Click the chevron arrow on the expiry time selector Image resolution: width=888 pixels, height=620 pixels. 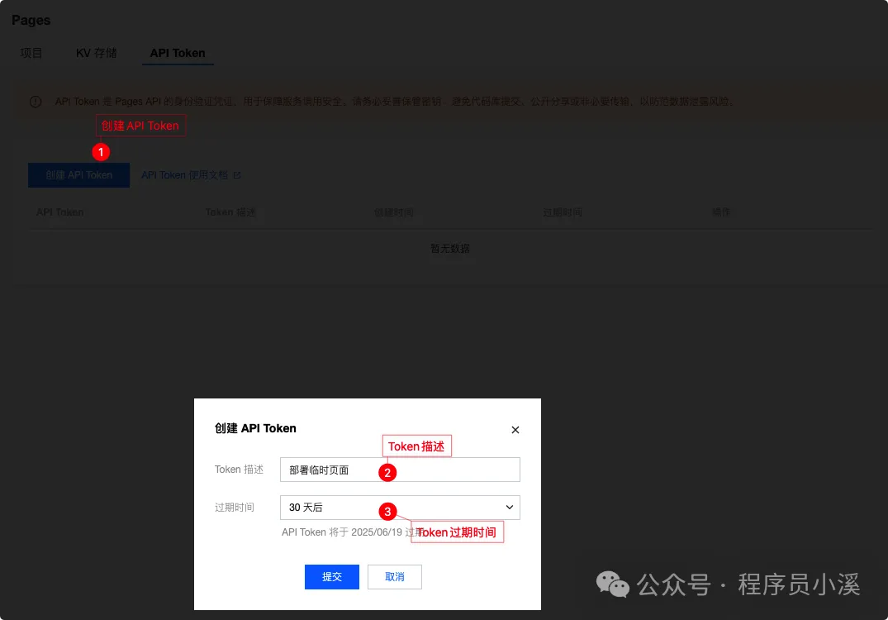pyautogui.click(x=511, y=507)
